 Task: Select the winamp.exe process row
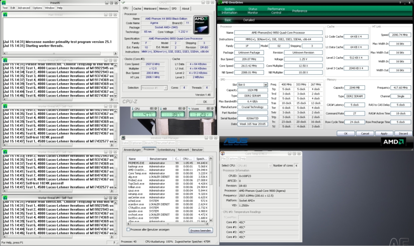168,194
